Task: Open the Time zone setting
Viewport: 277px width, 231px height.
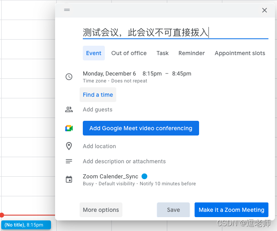Action: click(95, 81)
